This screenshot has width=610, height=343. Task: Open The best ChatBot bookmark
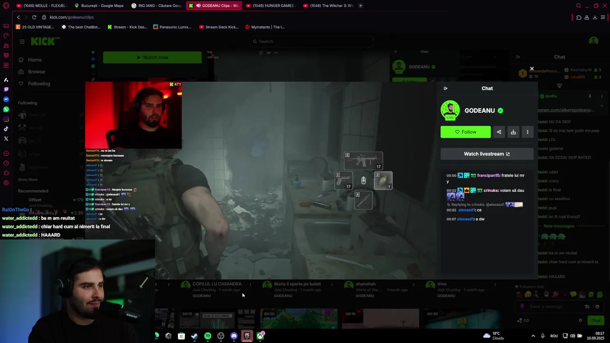click(x=81, y=27)
